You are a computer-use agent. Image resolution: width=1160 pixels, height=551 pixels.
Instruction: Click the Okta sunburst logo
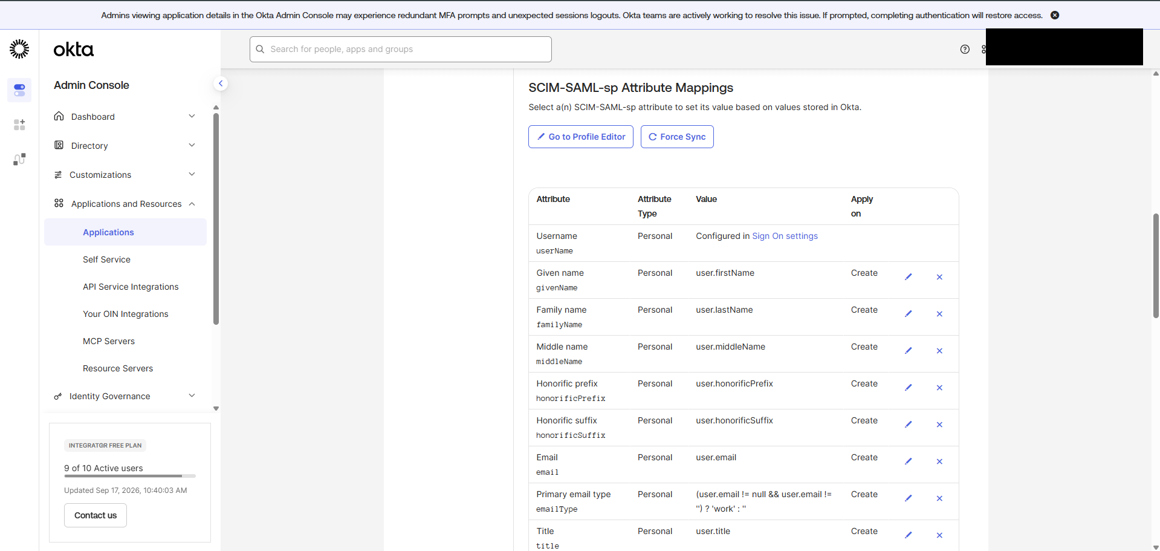[19, 49]
